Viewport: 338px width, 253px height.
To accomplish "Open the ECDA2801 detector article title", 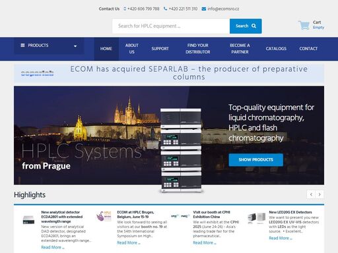I will coord(62,217).
